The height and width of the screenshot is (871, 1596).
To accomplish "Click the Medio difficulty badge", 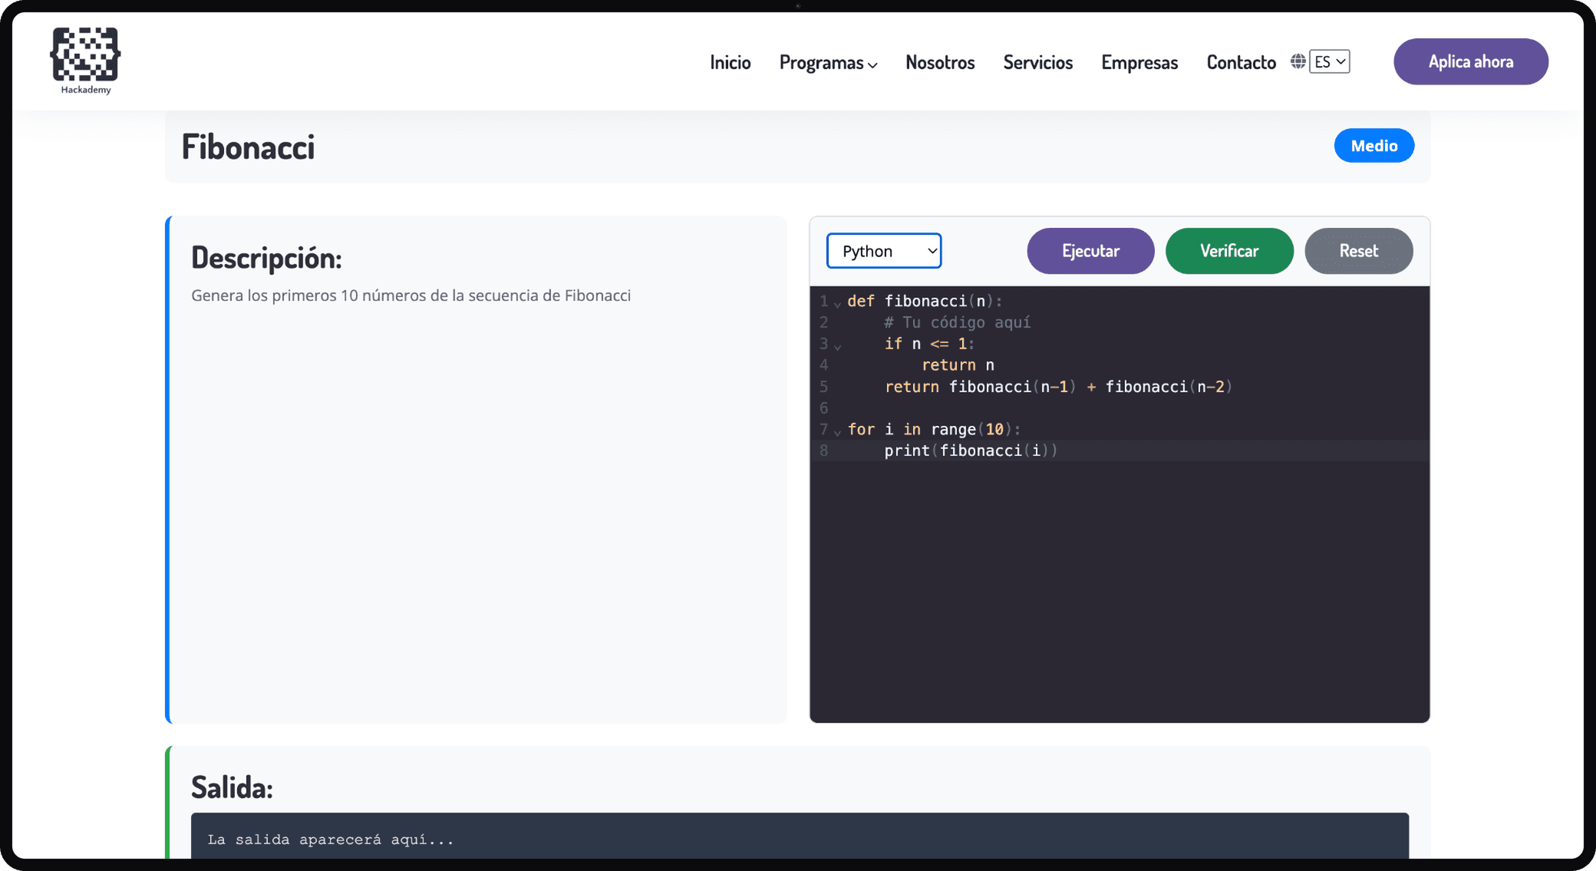I will coord(1373,146).
